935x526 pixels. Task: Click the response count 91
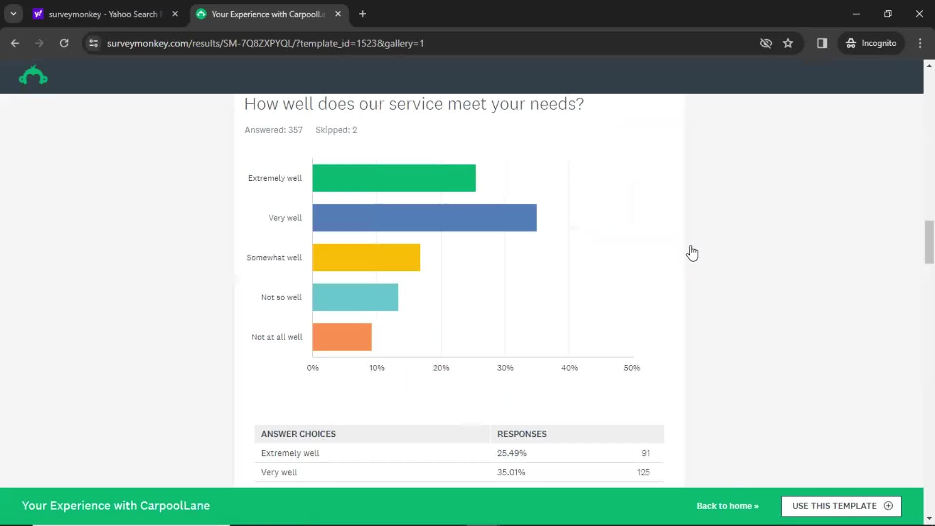click(646, 453)
